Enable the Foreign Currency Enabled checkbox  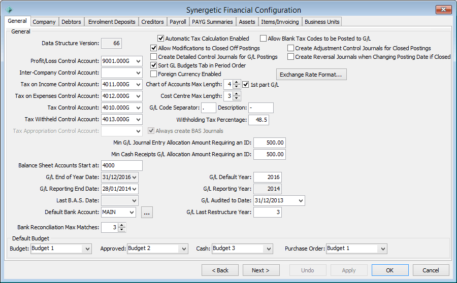[153, 74]
